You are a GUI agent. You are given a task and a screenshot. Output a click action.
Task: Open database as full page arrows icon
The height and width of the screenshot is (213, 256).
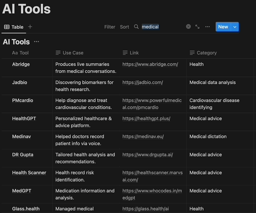197,27
